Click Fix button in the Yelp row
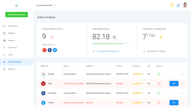191x107 pixels. 174,84
